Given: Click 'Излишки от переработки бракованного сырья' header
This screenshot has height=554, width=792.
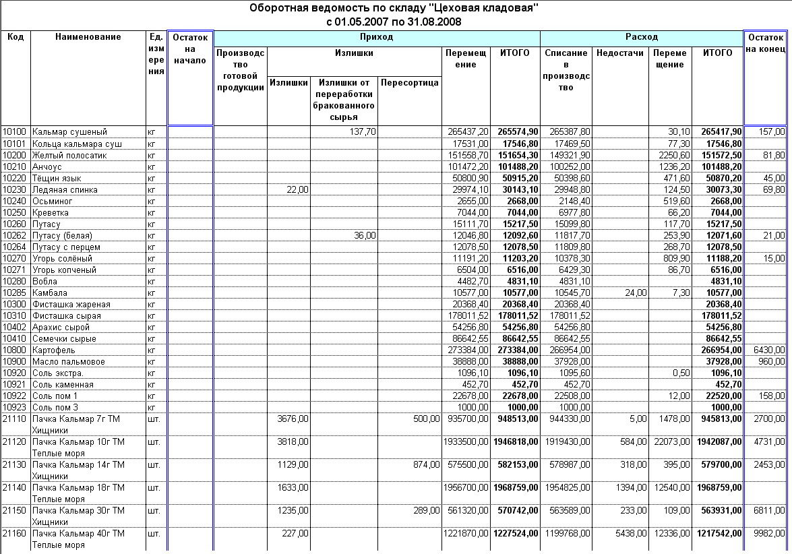Looking at the screenshot, I should point(344,101).
